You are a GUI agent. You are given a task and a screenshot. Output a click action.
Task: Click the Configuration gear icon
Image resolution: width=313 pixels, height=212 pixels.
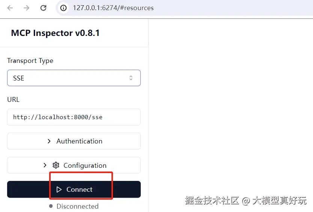click(x=56, y=165)
